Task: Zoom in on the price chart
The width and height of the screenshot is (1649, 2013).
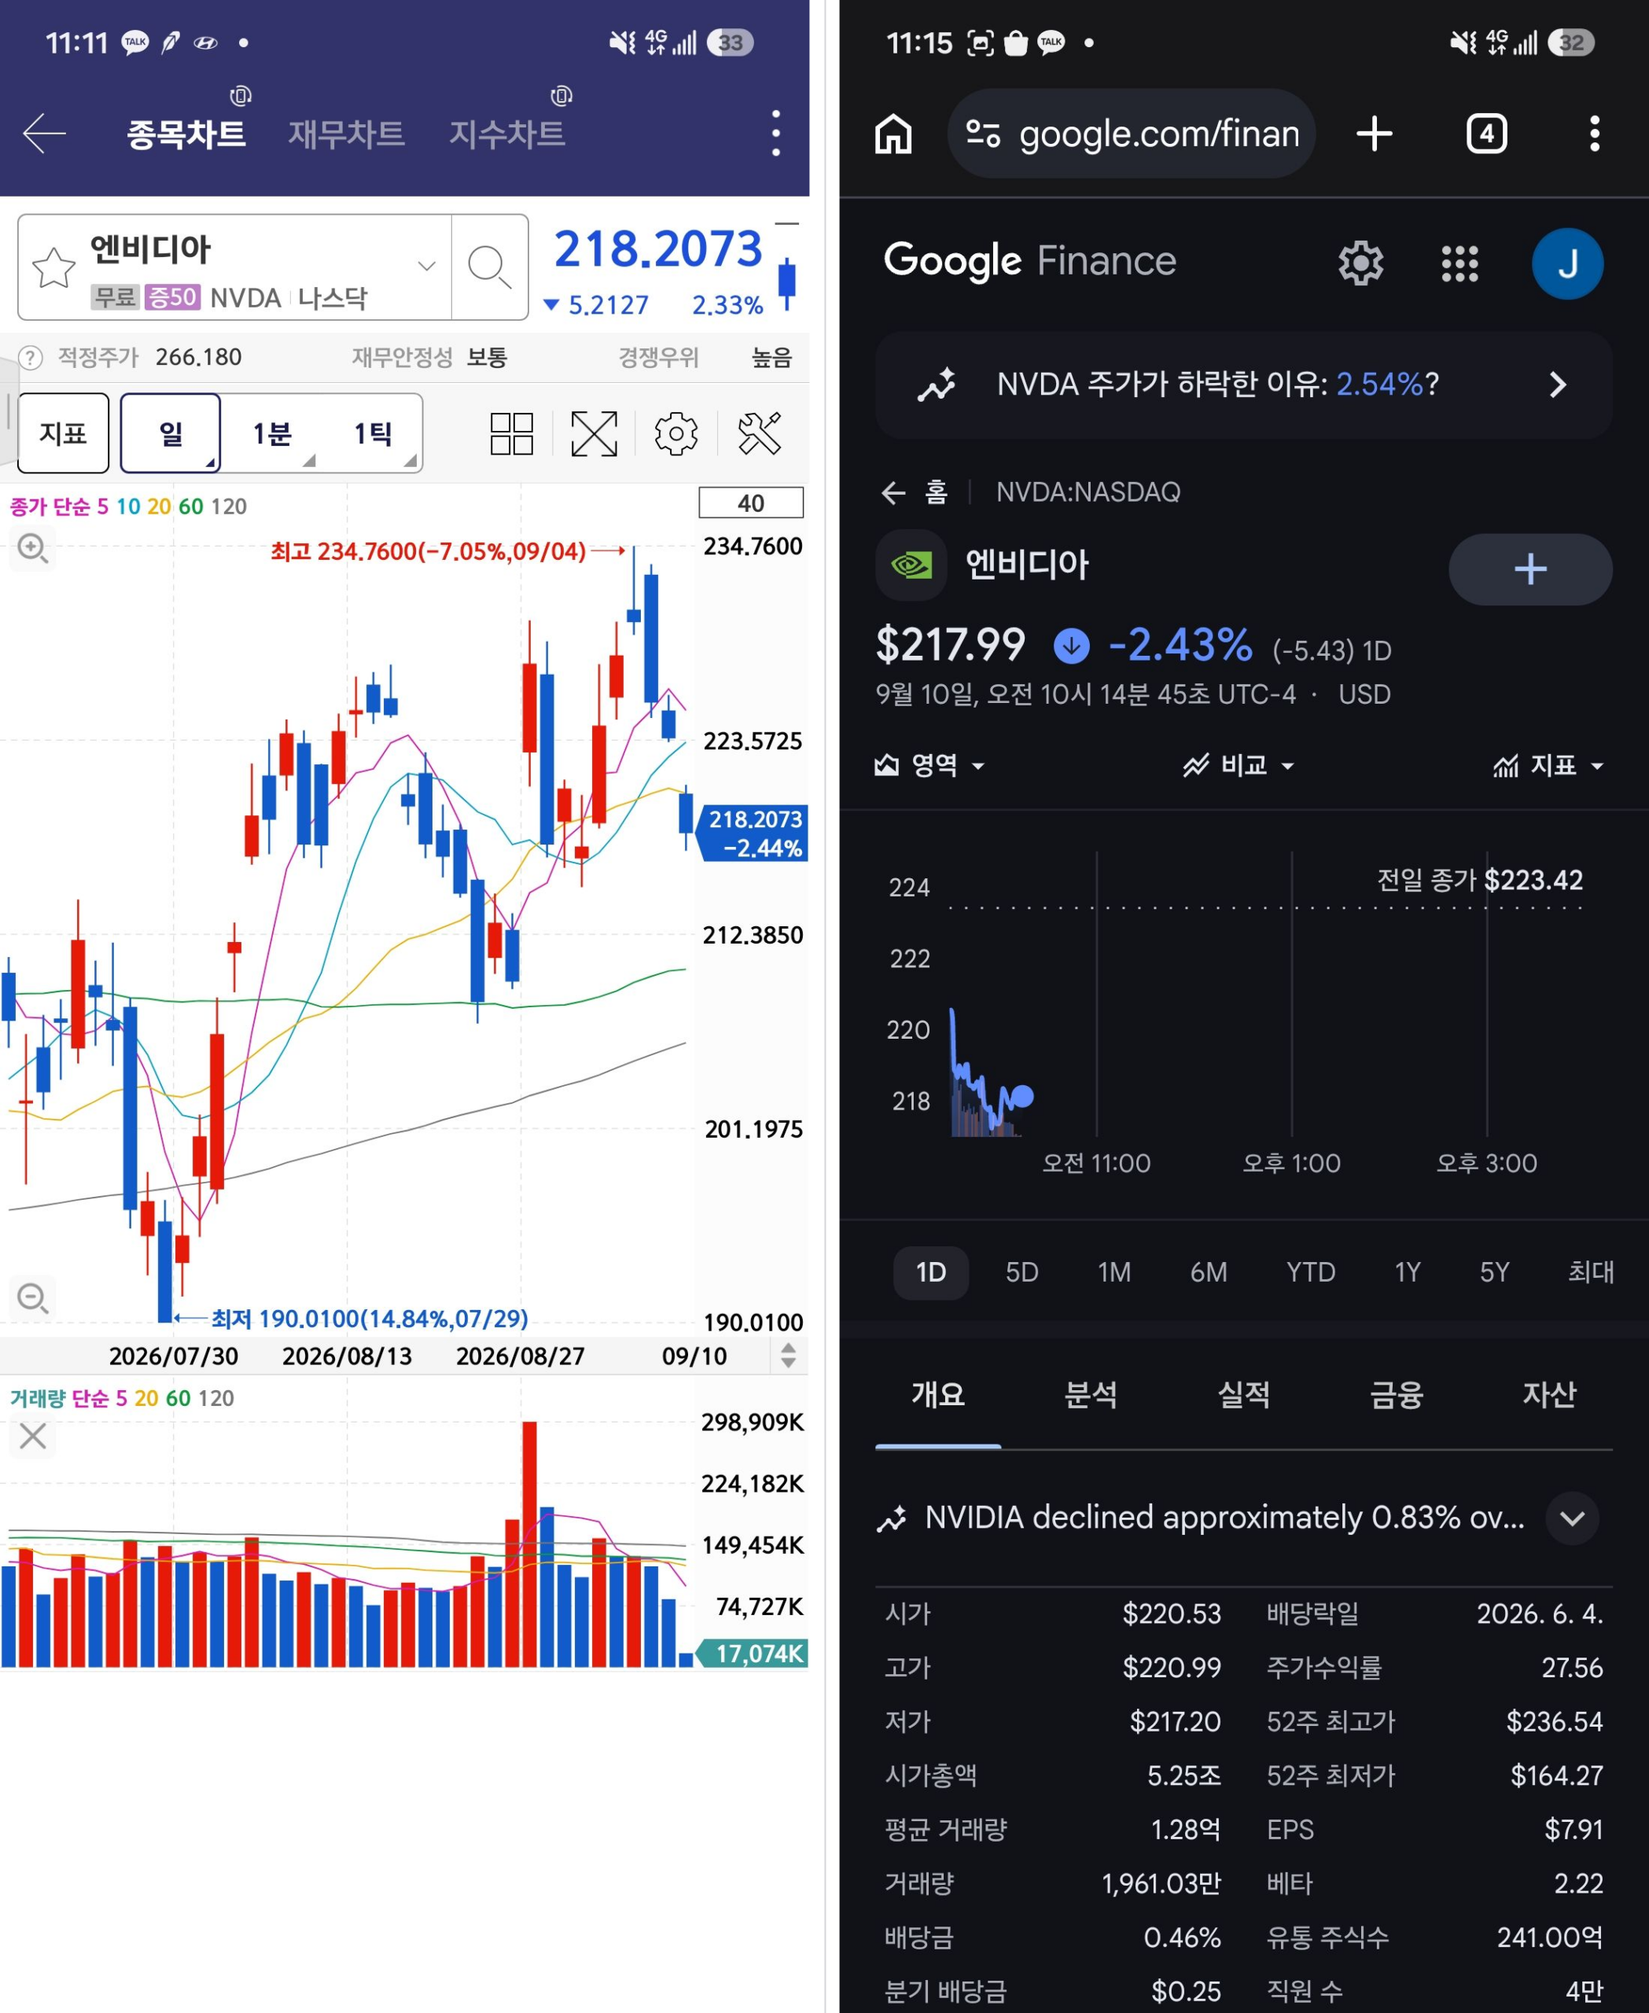Action: coord(32,548)
